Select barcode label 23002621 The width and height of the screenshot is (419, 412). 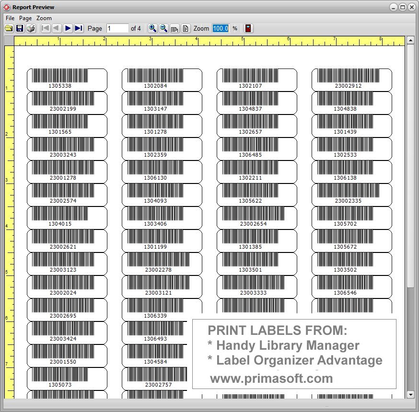pos(67,240)
